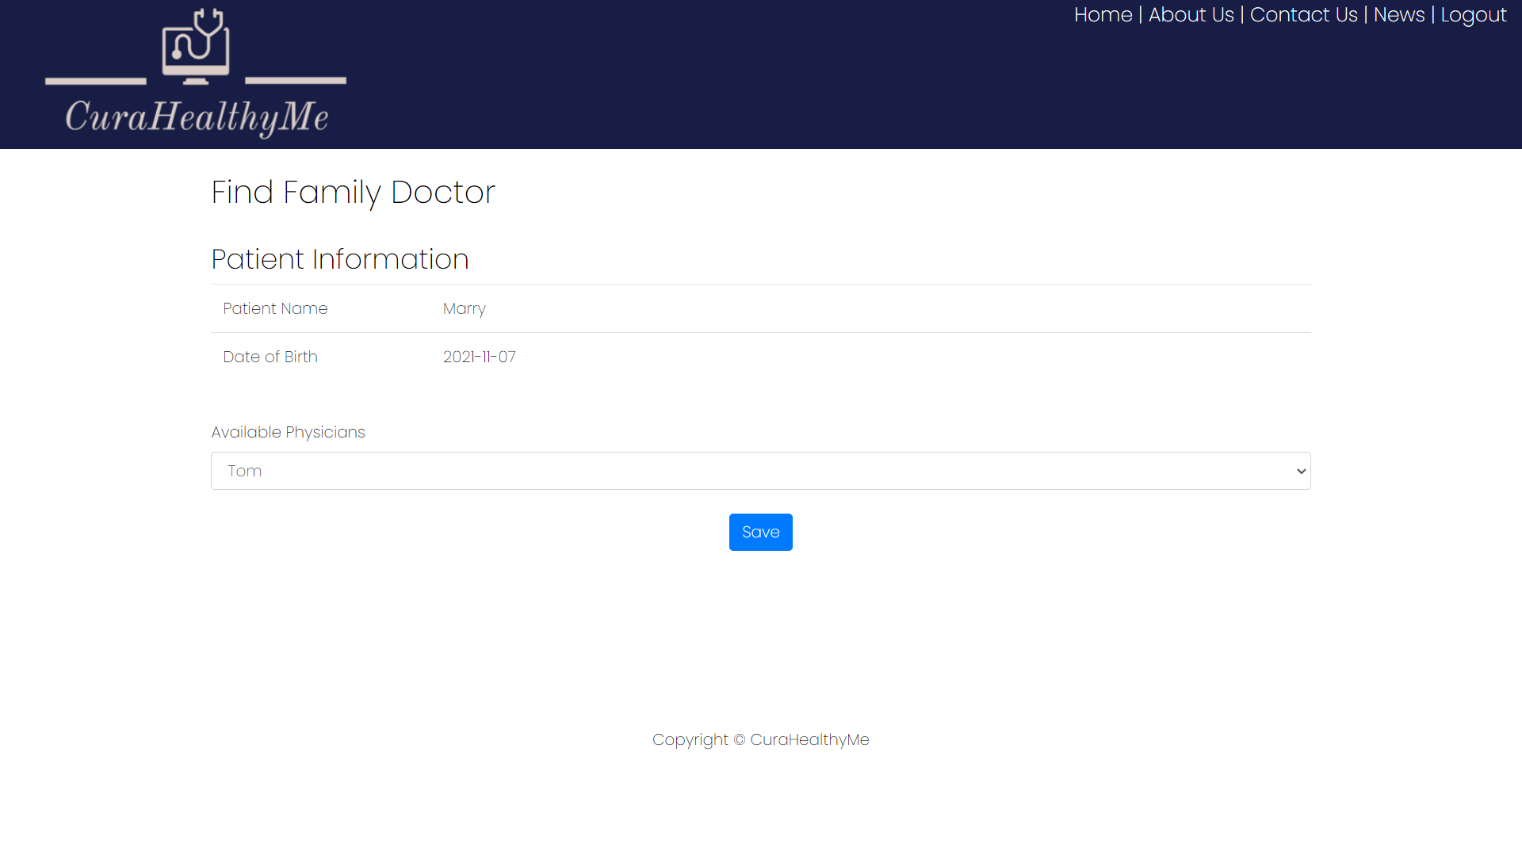Visit the News page

[1399, 15]
